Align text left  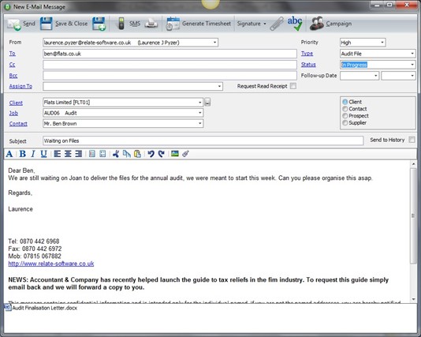(58, 154)
